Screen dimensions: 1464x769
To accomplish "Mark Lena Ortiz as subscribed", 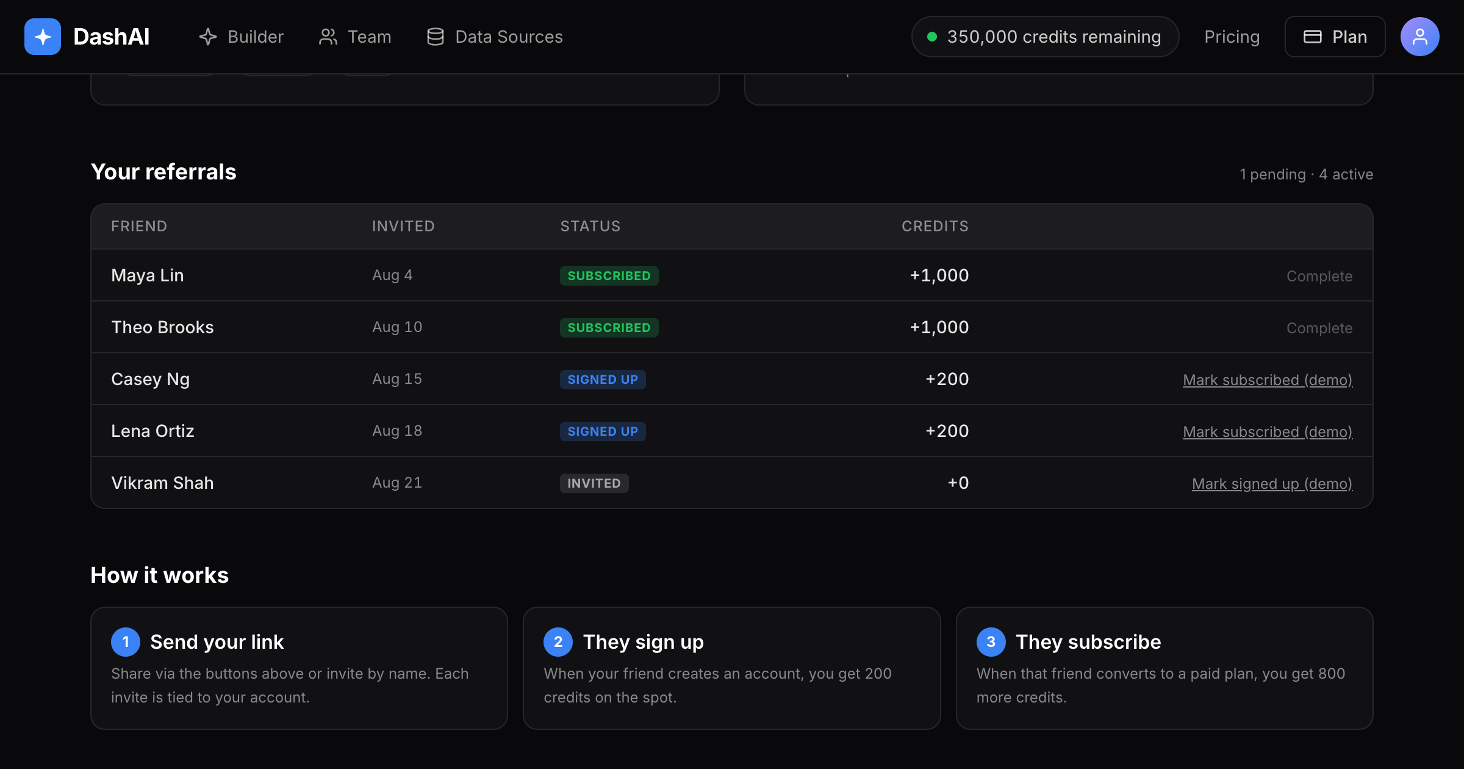I will tap(1268, 431).
